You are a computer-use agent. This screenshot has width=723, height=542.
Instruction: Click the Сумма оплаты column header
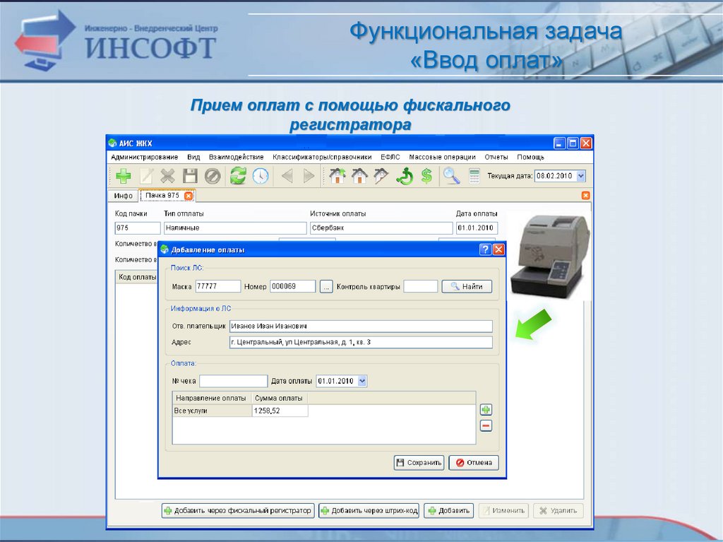279,398
